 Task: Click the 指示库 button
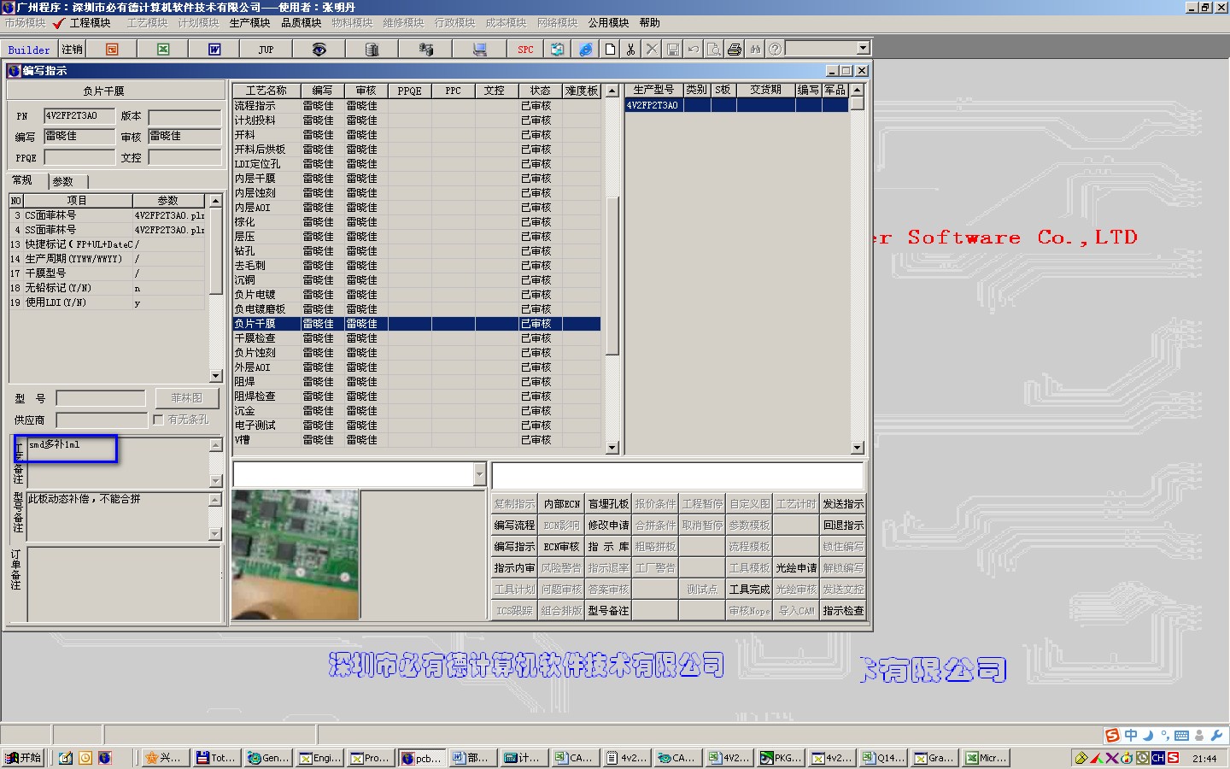tap(608, 547)
